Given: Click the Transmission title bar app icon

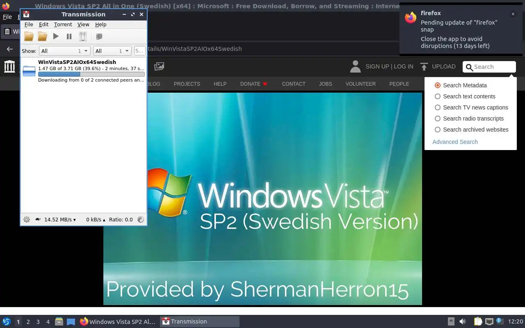Looking at the screenshot, I should click(27, 14).
